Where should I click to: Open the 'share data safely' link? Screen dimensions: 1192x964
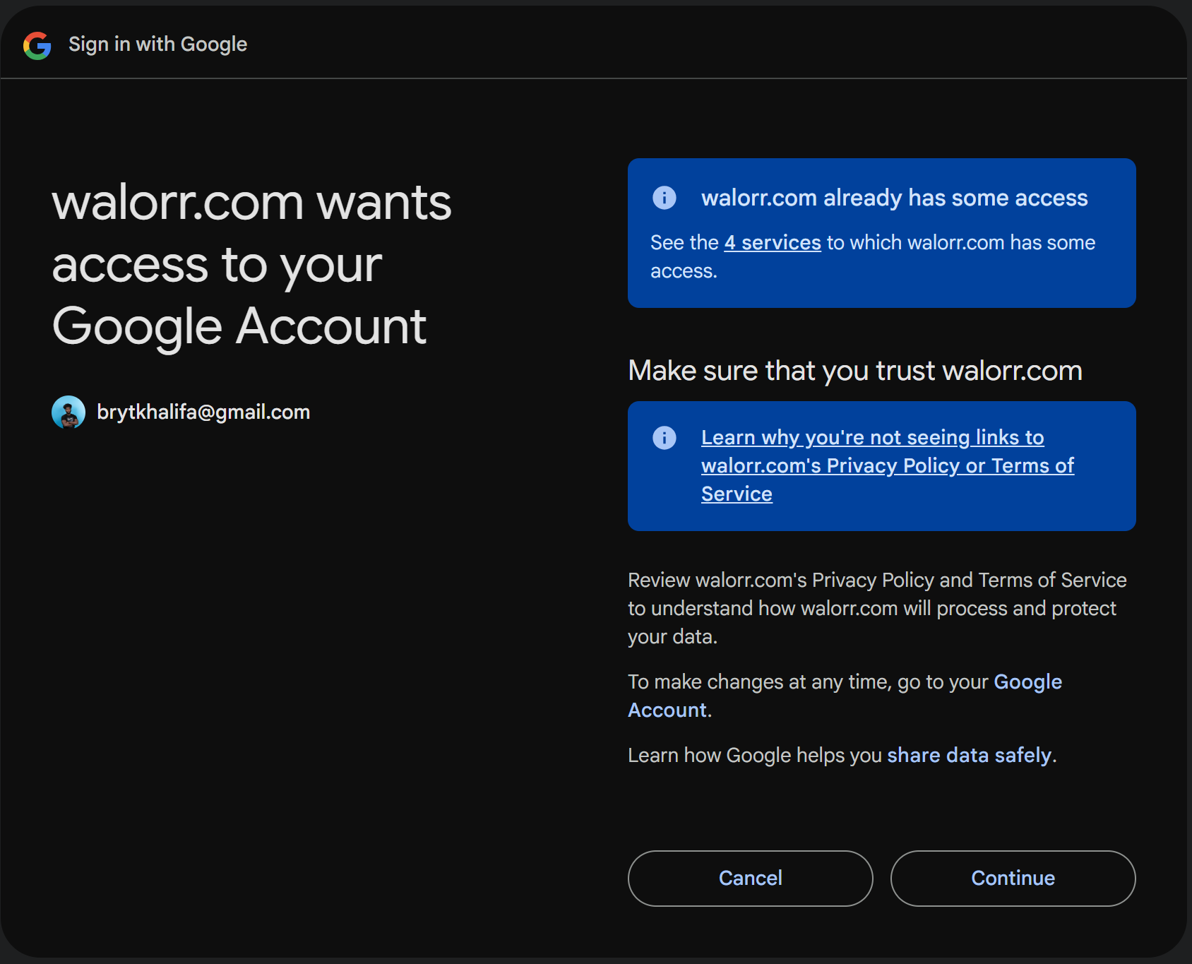tap(970, 755)
